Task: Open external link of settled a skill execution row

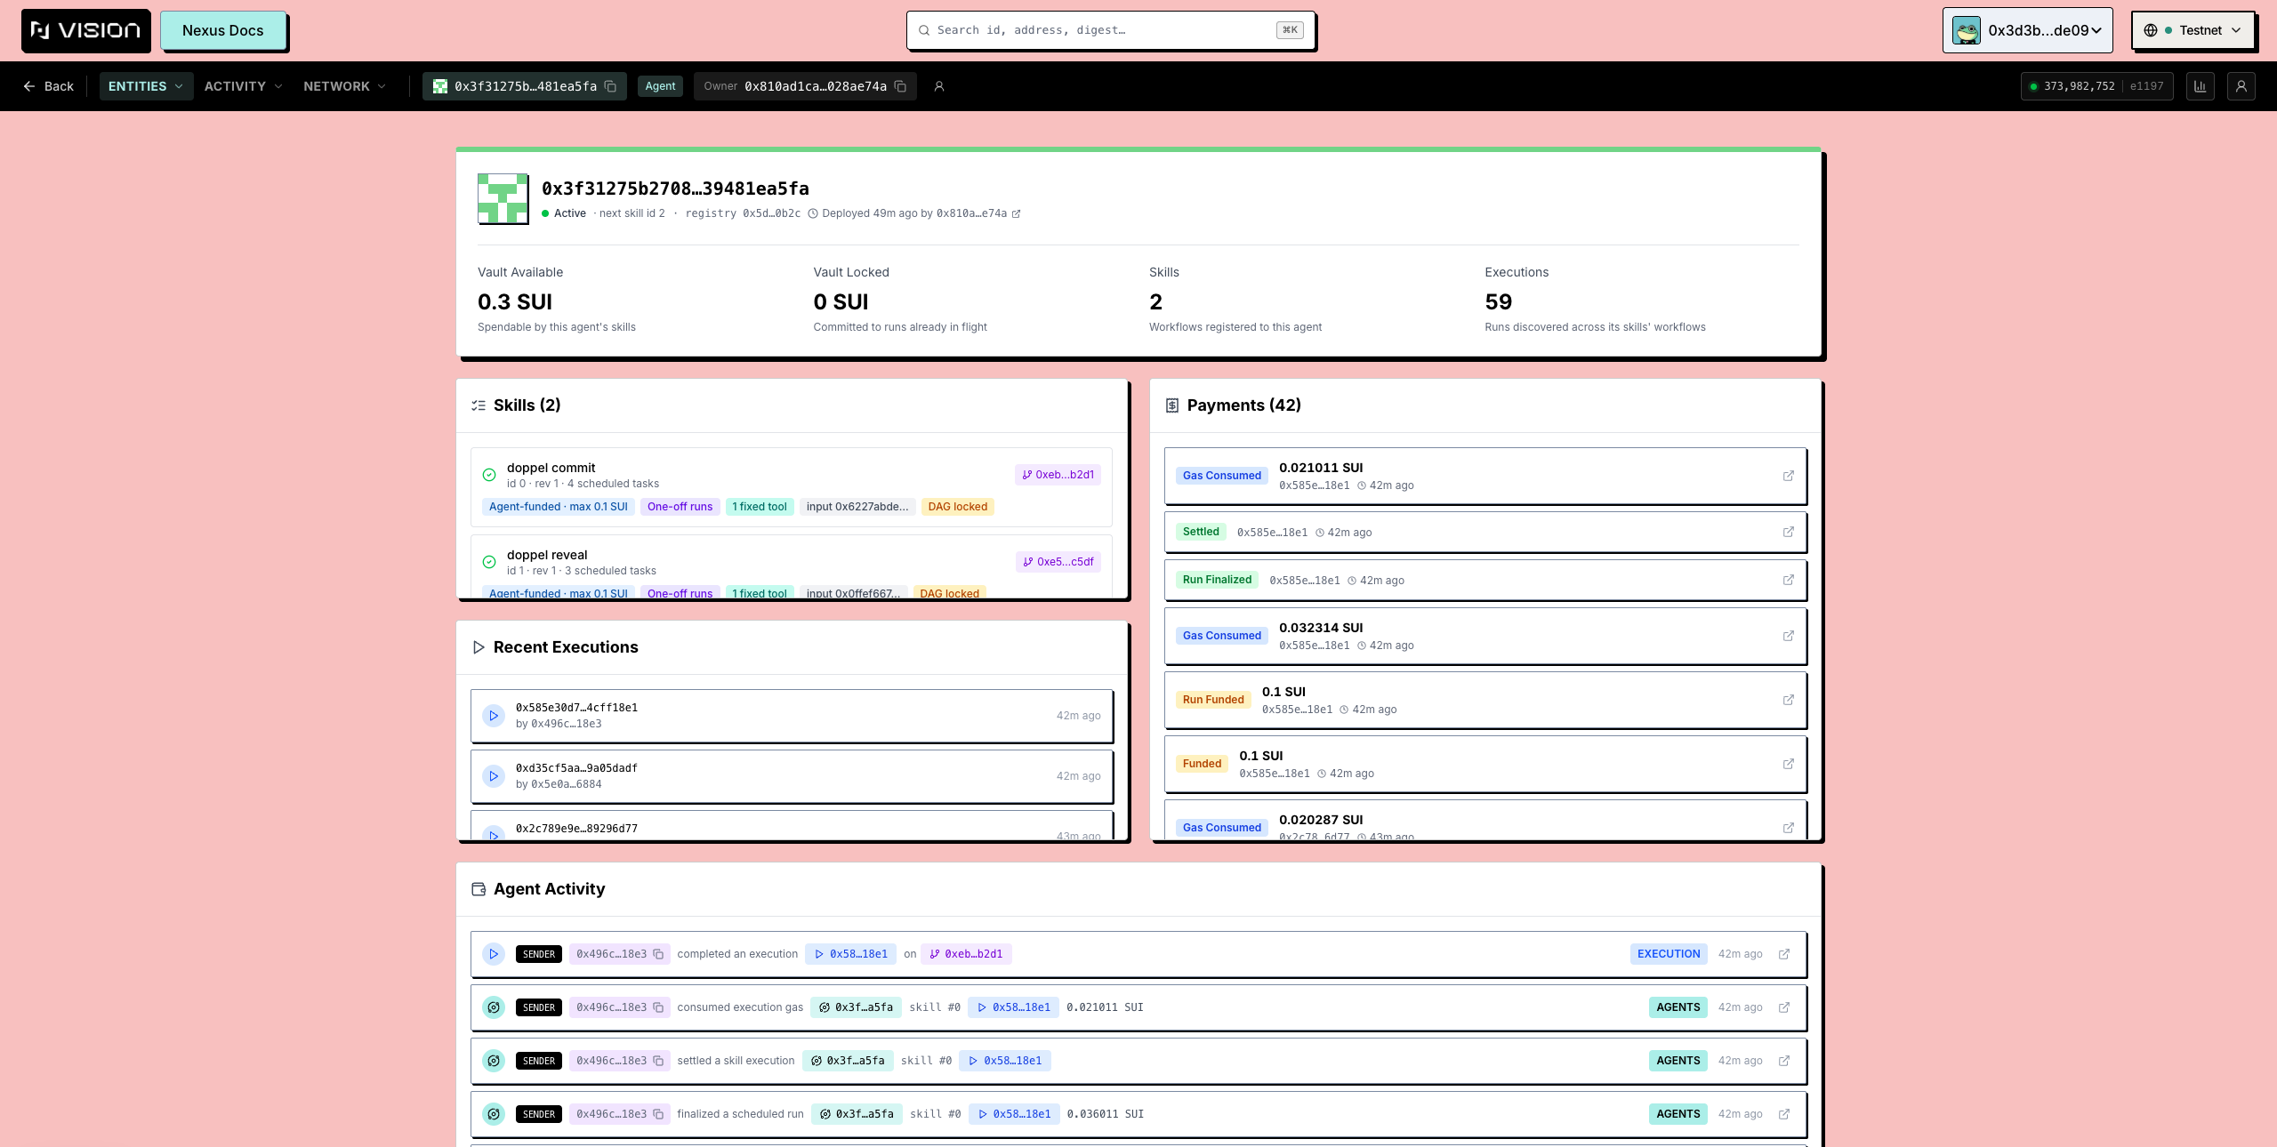Action: (x=1783, y=1061)
